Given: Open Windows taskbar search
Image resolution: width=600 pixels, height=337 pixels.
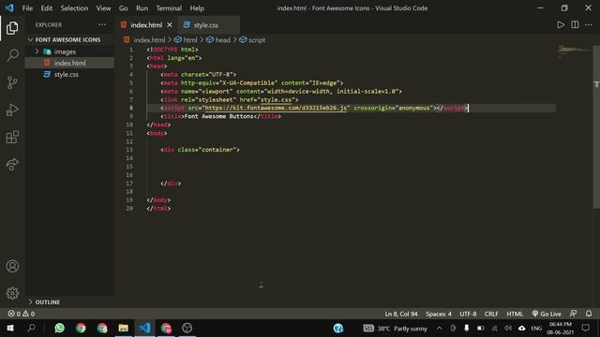Looking at the screenshot, I should [31, 328].
